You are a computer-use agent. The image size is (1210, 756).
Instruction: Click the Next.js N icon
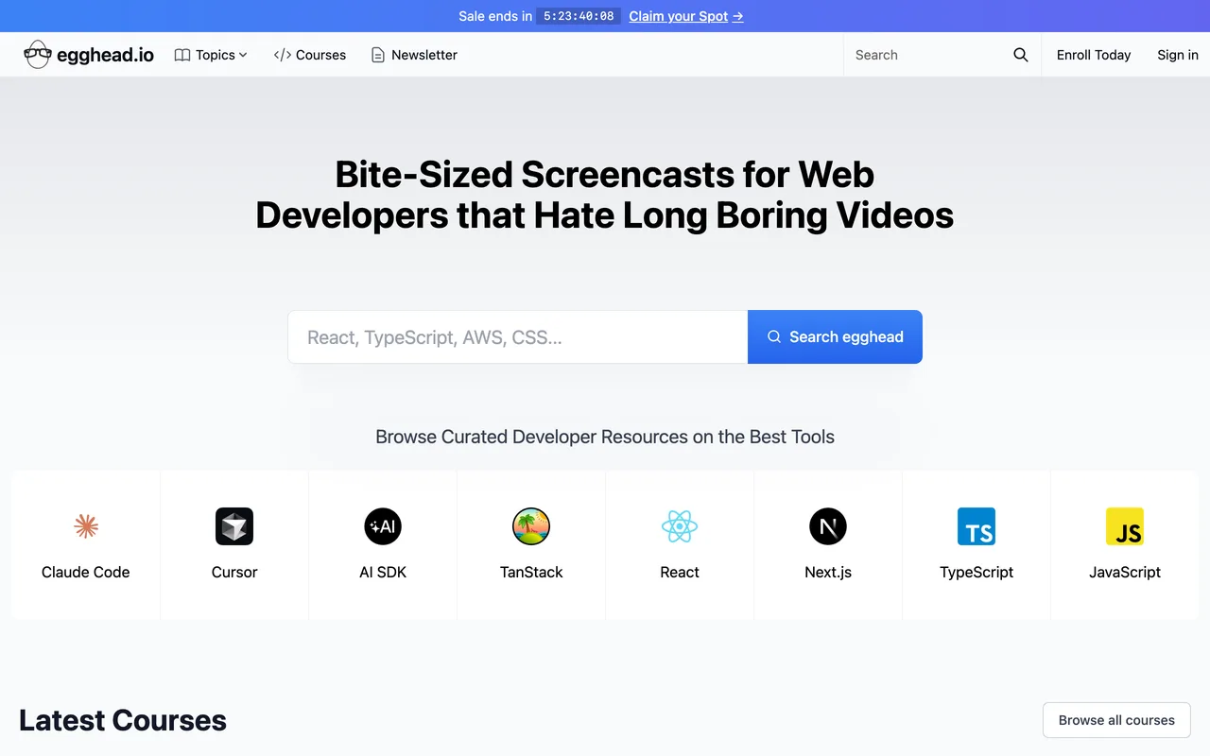(x=828, y=526)
